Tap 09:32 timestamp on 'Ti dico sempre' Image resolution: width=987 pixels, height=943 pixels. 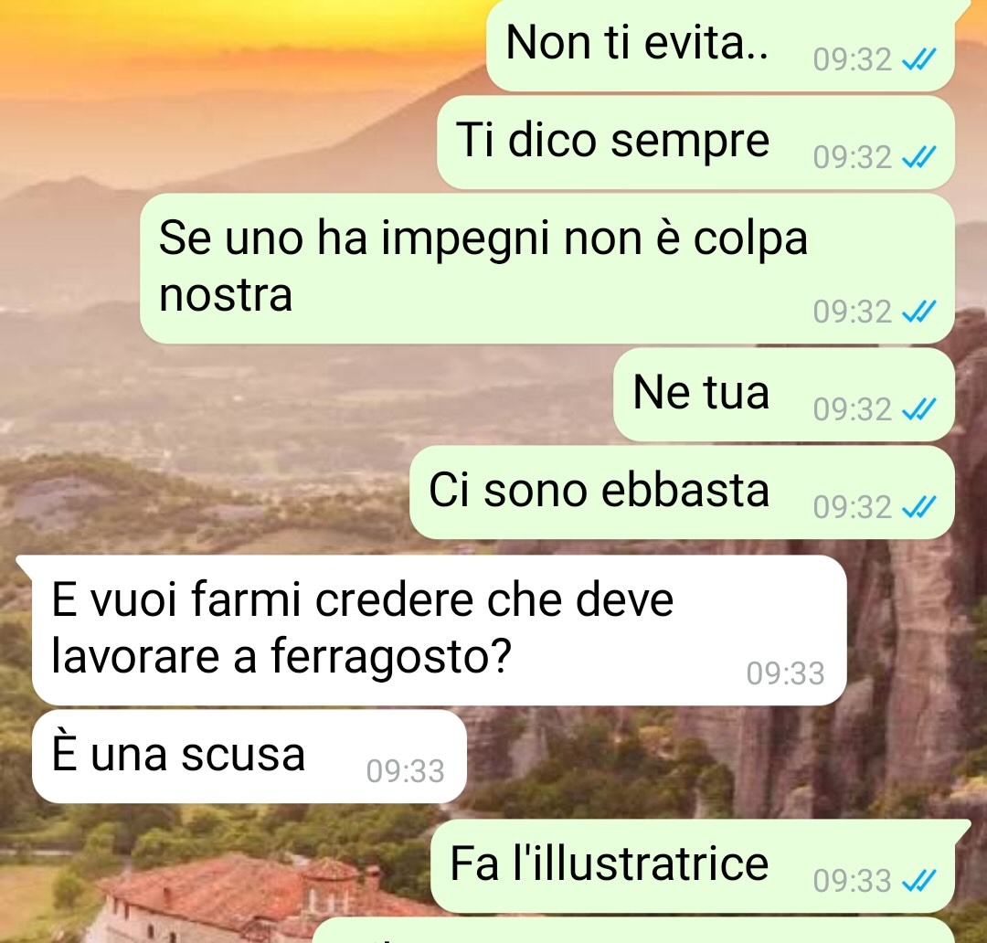(852, 157)
